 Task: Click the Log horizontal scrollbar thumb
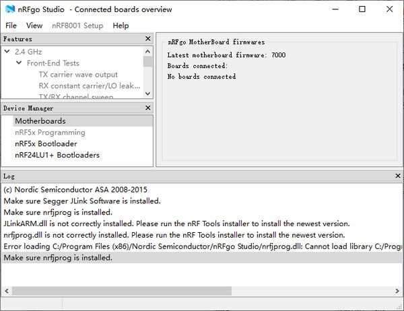[122, 291]
